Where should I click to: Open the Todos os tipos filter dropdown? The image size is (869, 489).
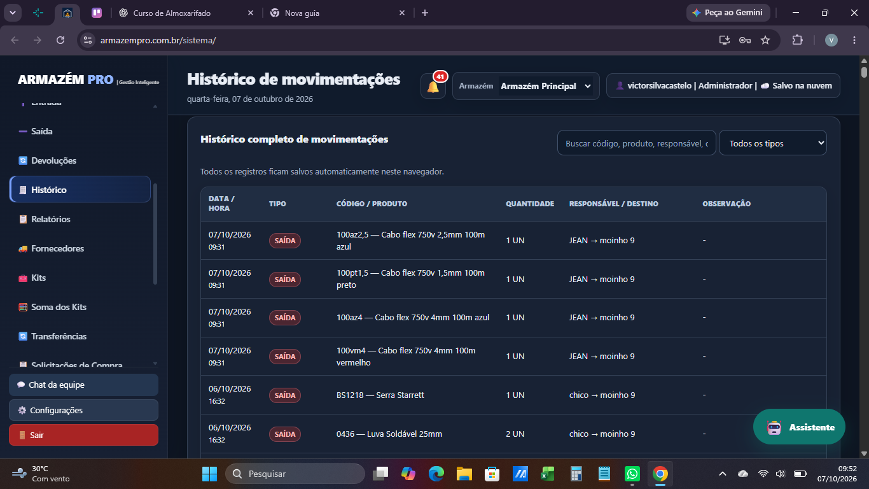[773, 143]
